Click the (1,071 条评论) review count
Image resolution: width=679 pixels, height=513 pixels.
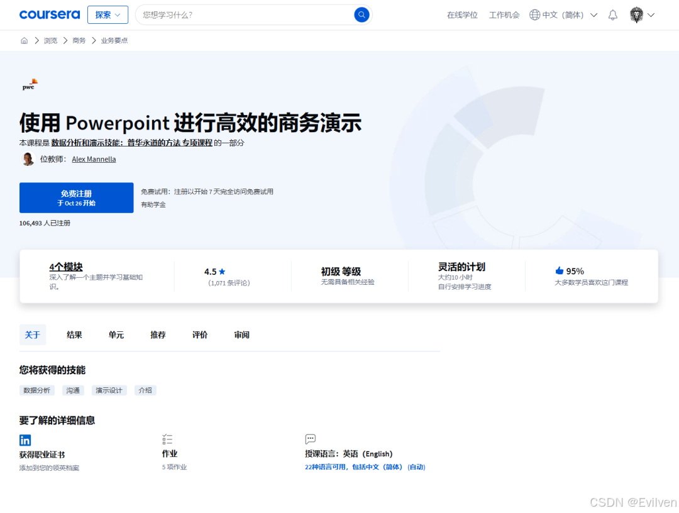pos(229,283)
